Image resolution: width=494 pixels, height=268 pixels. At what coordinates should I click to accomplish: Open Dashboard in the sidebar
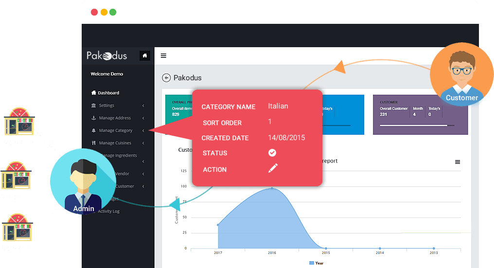point(108,93)
